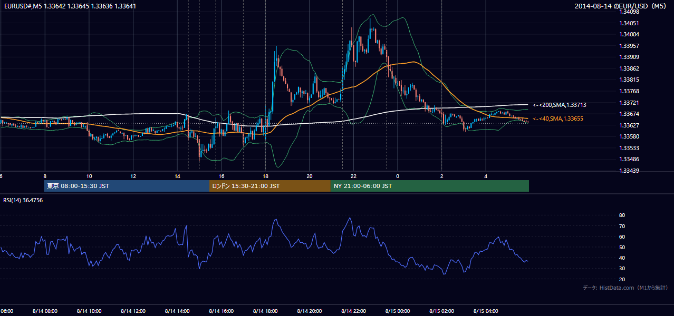The width and height of the screenshot is (674, 316).
Task: Click hour marker 18 below the price chart
Action: 265,176
